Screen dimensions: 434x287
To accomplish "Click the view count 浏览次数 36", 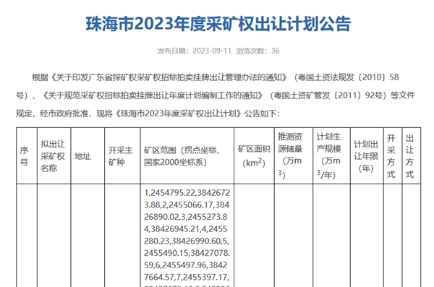I will click(x=258, y=51).
